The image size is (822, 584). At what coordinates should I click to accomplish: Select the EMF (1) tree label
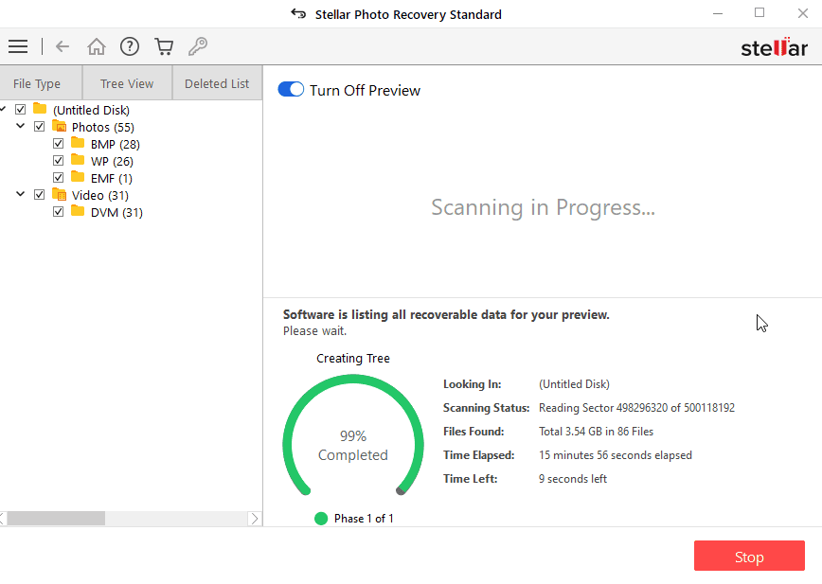pos(112,179)
